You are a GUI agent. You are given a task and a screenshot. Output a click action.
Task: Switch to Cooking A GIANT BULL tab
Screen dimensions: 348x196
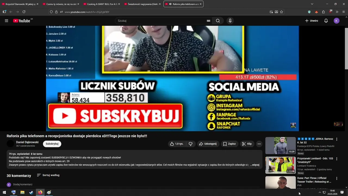(x=101, y=4)
